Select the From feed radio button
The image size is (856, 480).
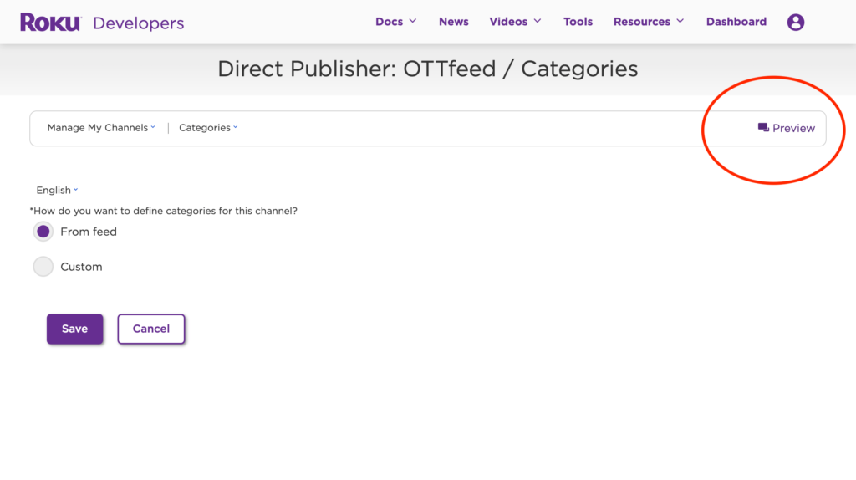coord(43,232)
